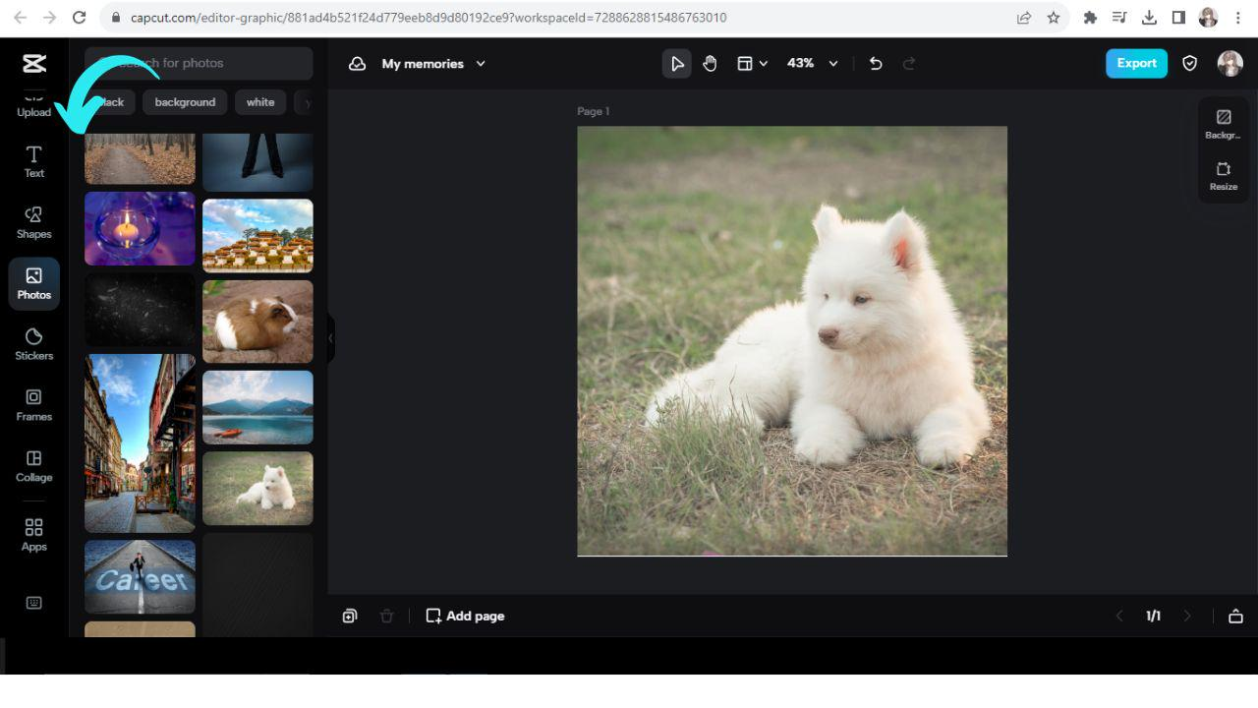Open the Frames panel
The height and width of the screenshot is (708, 1258).
pos(33,405)
